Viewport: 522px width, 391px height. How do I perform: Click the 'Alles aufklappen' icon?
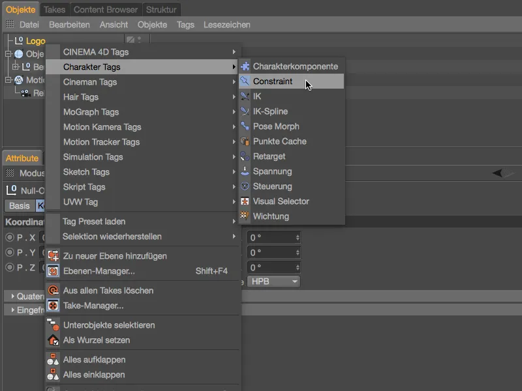point(53,360)
